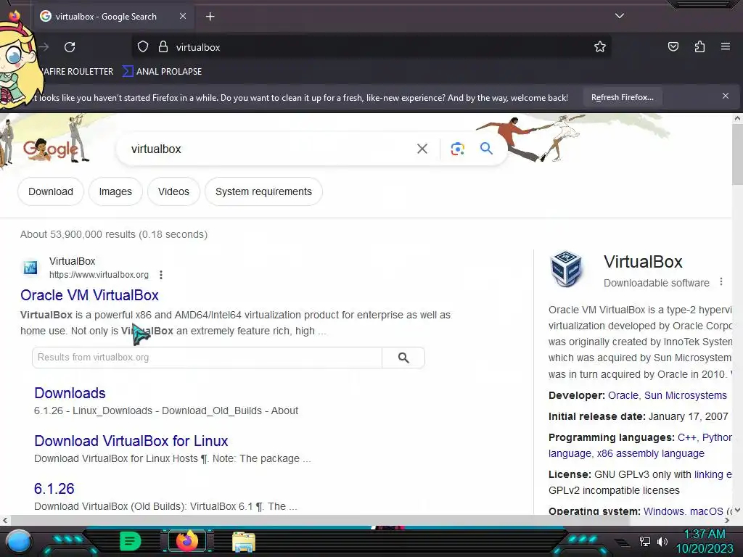Click the Results from virtualbox.org search field
The width and height of the screenshot is (743, 557).
(207, 358)
